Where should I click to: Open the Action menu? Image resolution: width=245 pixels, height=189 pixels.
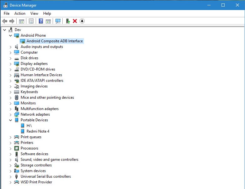point(20,13)
